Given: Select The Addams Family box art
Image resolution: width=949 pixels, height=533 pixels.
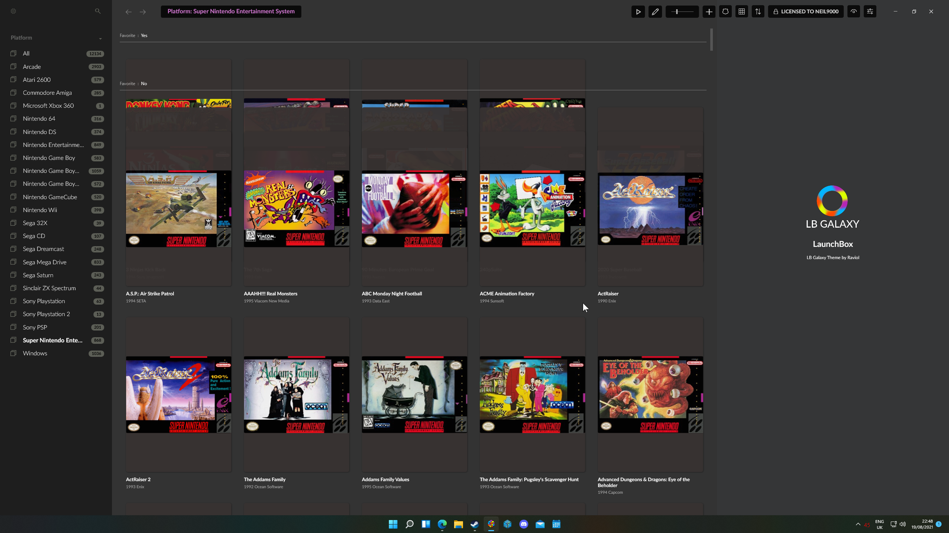Looking at the screenshot, I should coord(297,395).
